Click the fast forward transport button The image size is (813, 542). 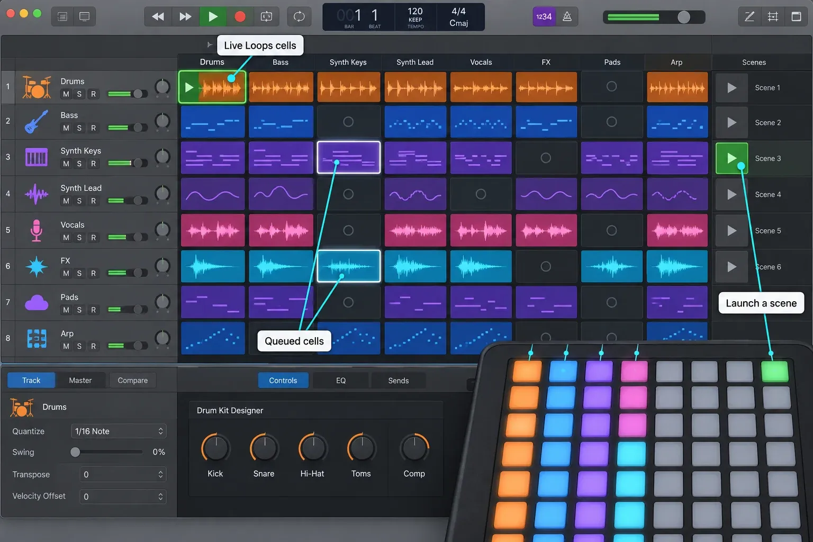tap(185, 16)
